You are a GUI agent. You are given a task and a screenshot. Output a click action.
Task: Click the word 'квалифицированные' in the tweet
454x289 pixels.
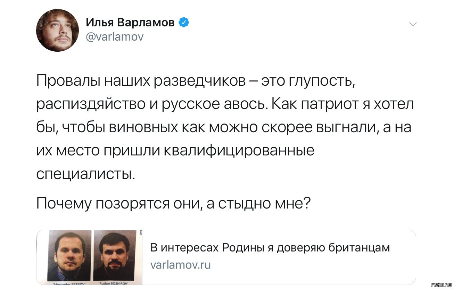point(239,152)
